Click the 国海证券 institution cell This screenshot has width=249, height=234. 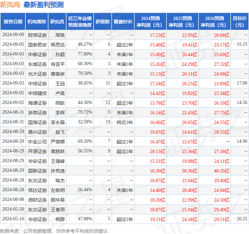(37, 122)
